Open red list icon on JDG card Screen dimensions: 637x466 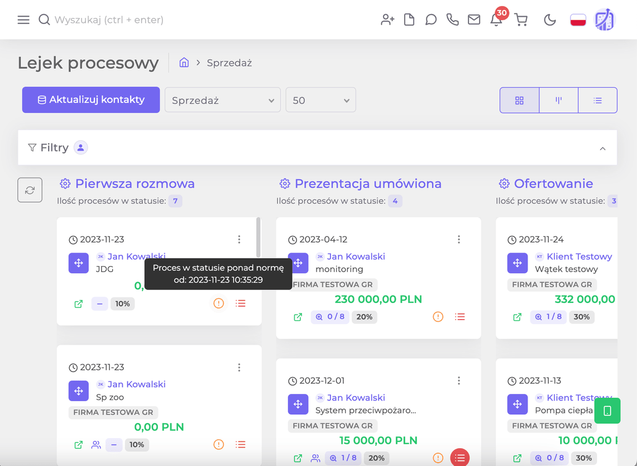(241, 303)
